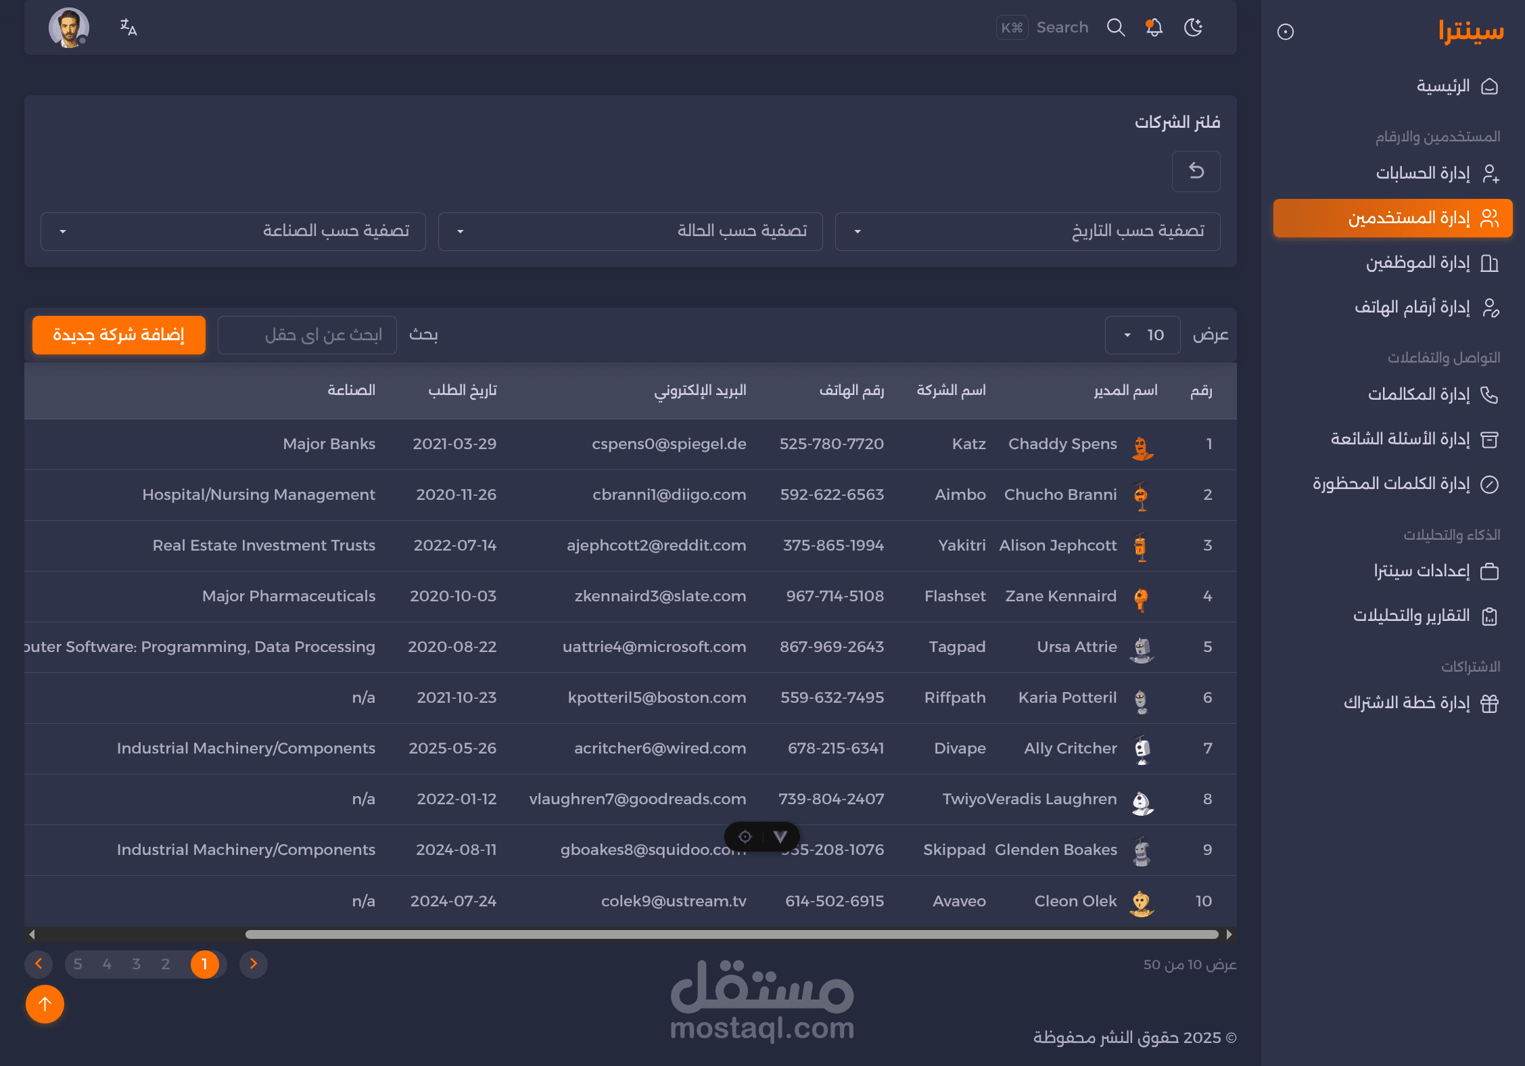This screenshot has height=1066, width=1525.
Task: Click the magnifier search icon in header
Action: point(1116,28)
